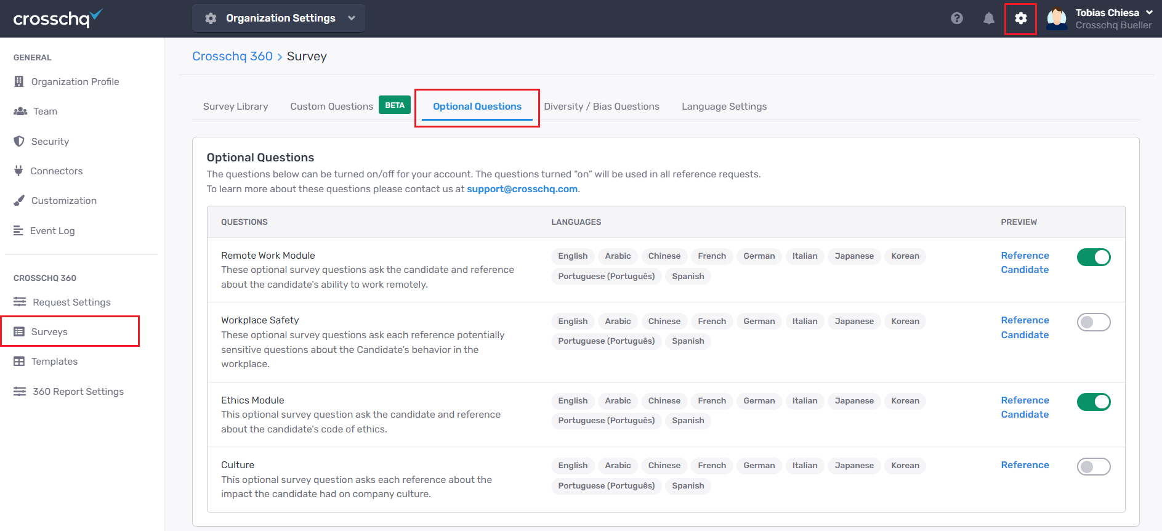
Task: Turn on the Culture toggle
Action: (x=1094, y=467)
